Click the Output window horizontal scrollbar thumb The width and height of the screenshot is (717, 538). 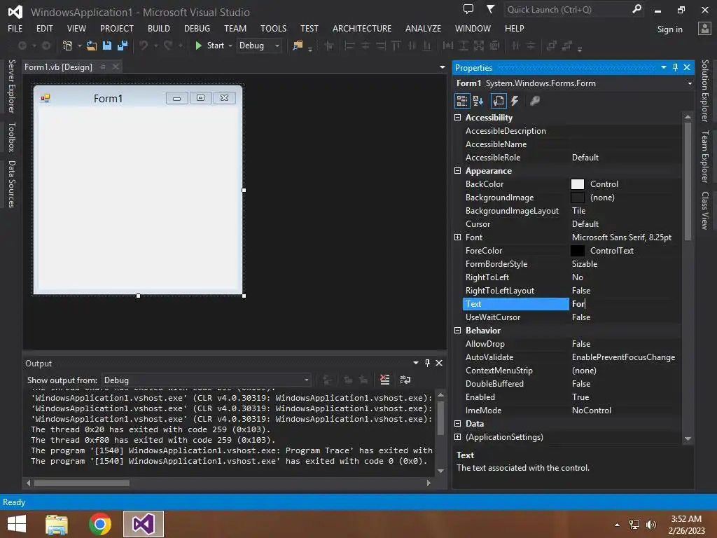(x=81, y=483)
